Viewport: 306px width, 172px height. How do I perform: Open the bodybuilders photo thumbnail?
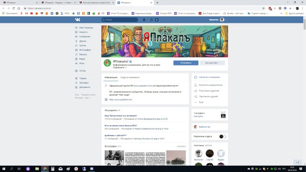[114, 155]
